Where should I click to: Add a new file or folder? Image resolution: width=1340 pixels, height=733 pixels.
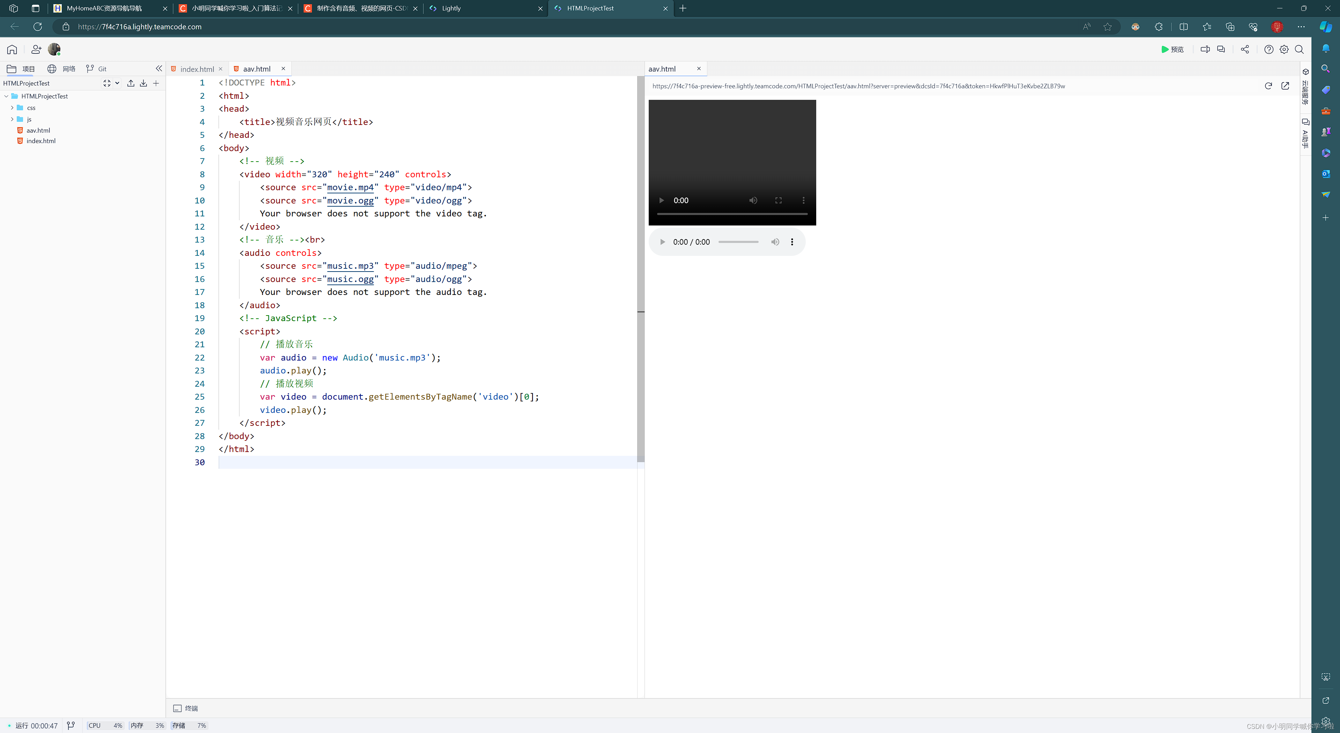coord(156,83)
